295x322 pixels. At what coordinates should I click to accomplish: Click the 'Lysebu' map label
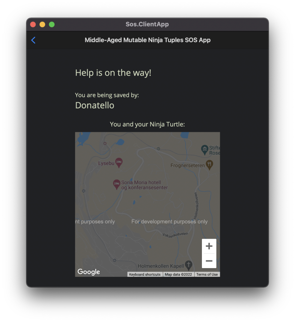(x=106, y=163)
